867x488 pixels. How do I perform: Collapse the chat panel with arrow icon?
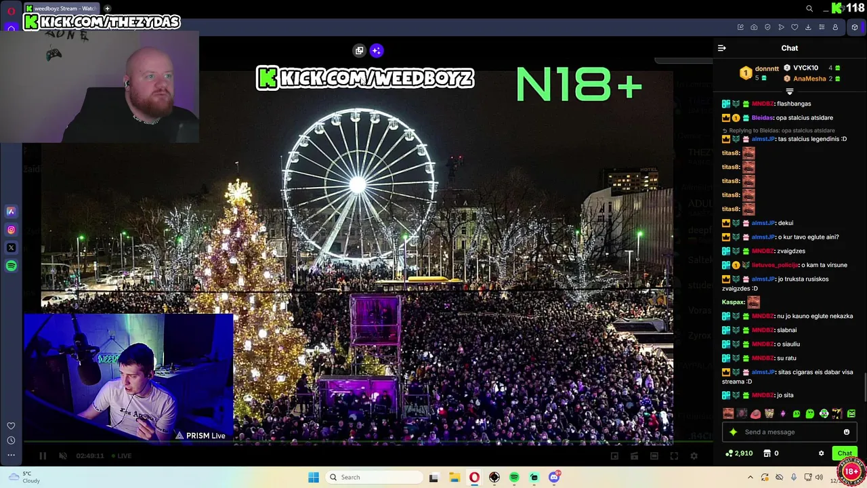click(721, 48)
